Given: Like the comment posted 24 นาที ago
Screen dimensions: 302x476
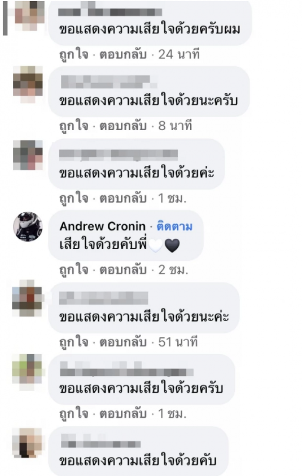Looking at the screenshot, I should pos(74,55).
